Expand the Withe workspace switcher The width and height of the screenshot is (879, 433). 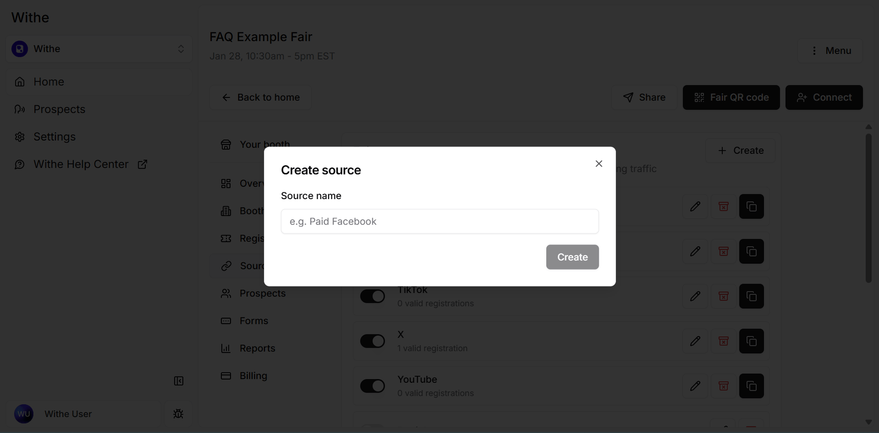click(x=99, y=49)
